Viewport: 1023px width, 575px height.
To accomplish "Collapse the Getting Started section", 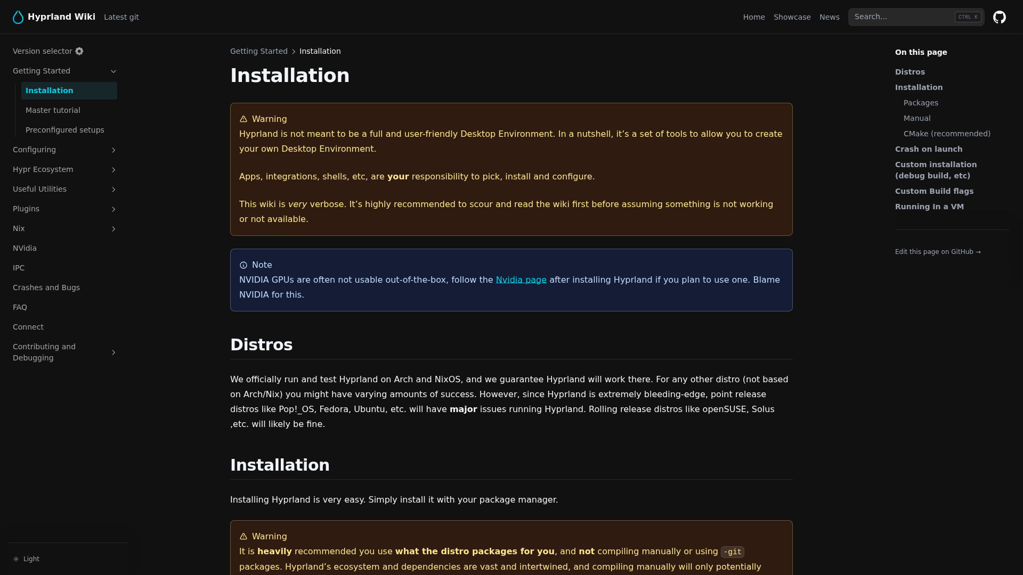I will [x=113, y=71].
